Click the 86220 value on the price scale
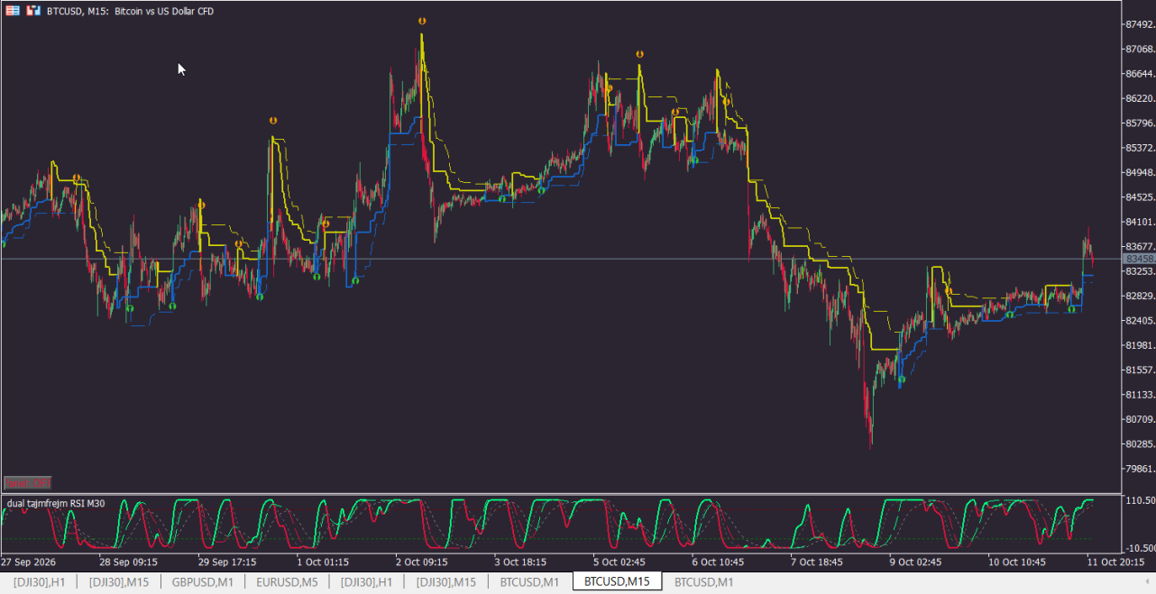The height and width of the screenshot is (594, 1156). pyautogui.click(x=1139, y=98)
